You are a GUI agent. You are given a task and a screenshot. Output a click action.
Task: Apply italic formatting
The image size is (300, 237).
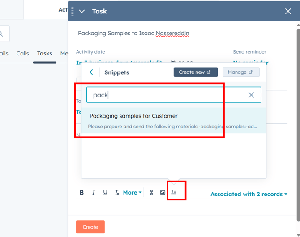94,193
